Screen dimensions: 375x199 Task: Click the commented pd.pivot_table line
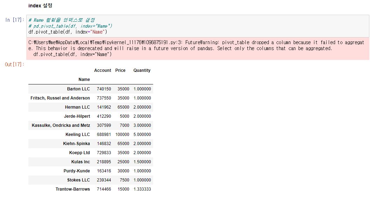[x=70, y=26]
